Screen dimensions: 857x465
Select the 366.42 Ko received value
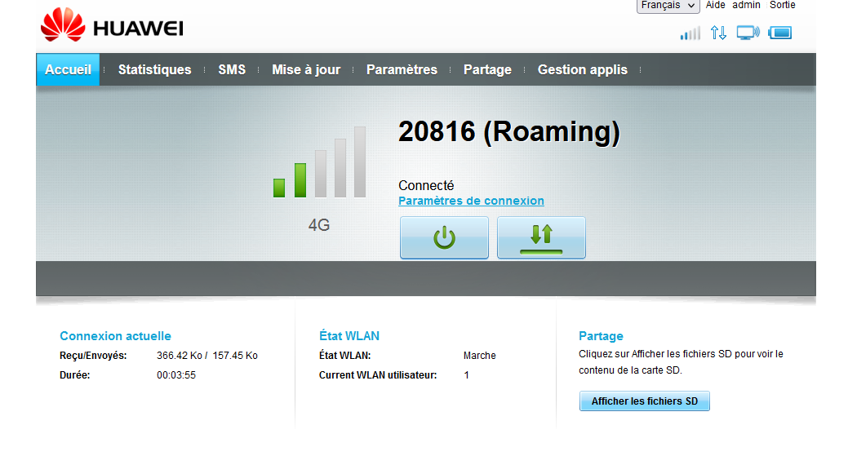pyautogui.click(x=180, y=356)
